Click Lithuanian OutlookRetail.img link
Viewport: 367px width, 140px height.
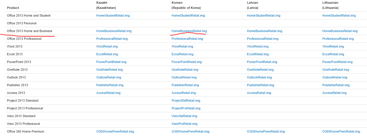click(x=335, y=77)
